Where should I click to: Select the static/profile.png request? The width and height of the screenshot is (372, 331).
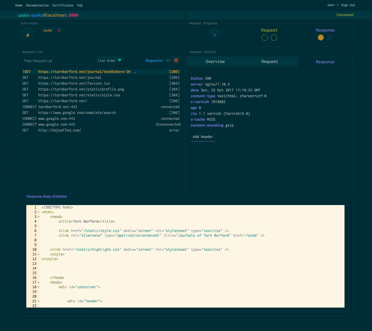click(x=101, y=89)
